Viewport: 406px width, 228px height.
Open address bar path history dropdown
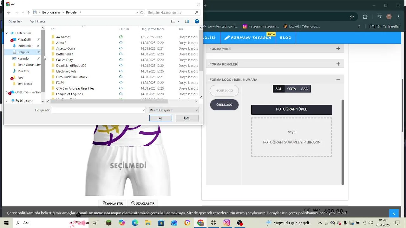coord(137,13)
